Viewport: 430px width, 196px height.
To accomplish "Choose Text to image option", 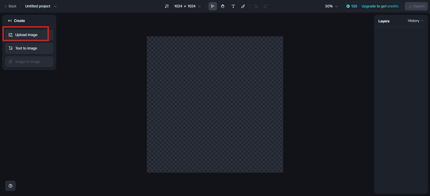I will pos(29,48).
